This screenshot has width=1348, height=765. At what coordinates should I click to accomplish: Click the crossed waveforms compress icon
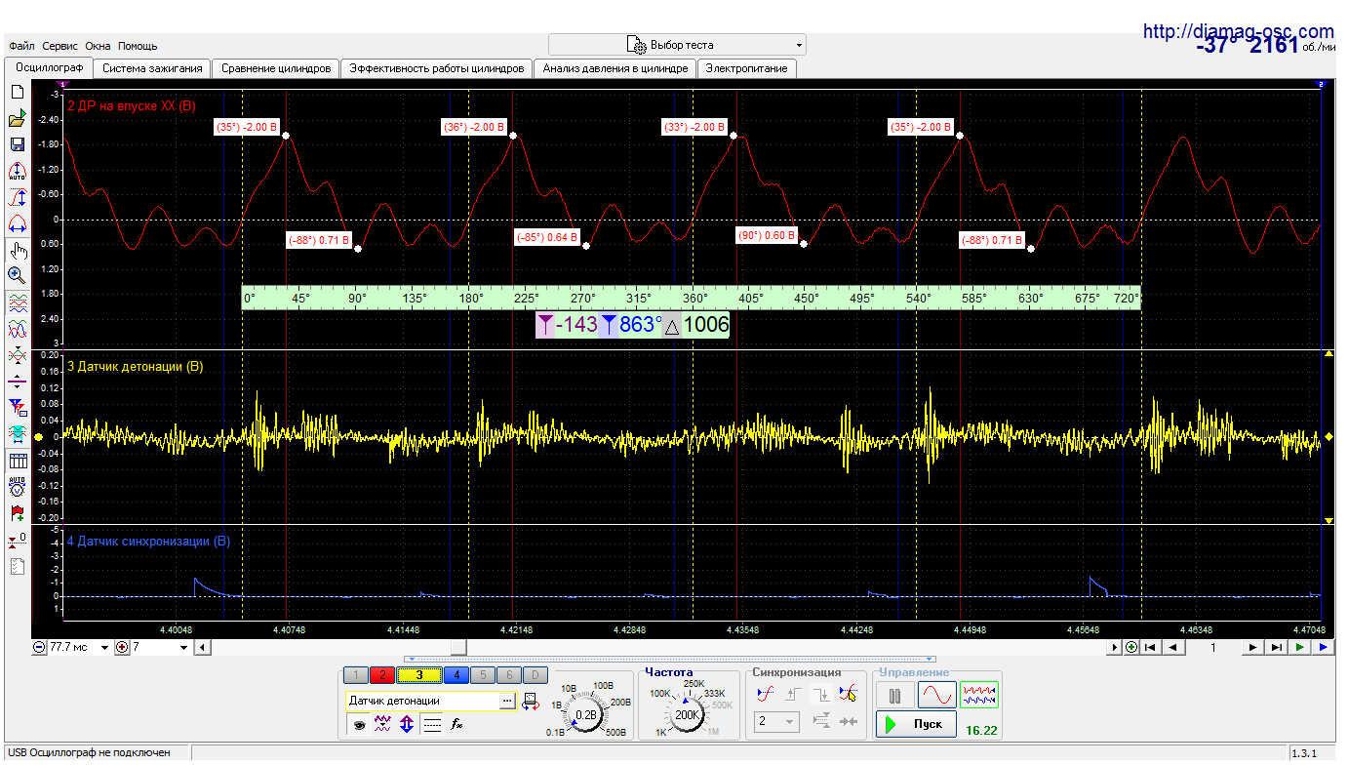point(17,354)
